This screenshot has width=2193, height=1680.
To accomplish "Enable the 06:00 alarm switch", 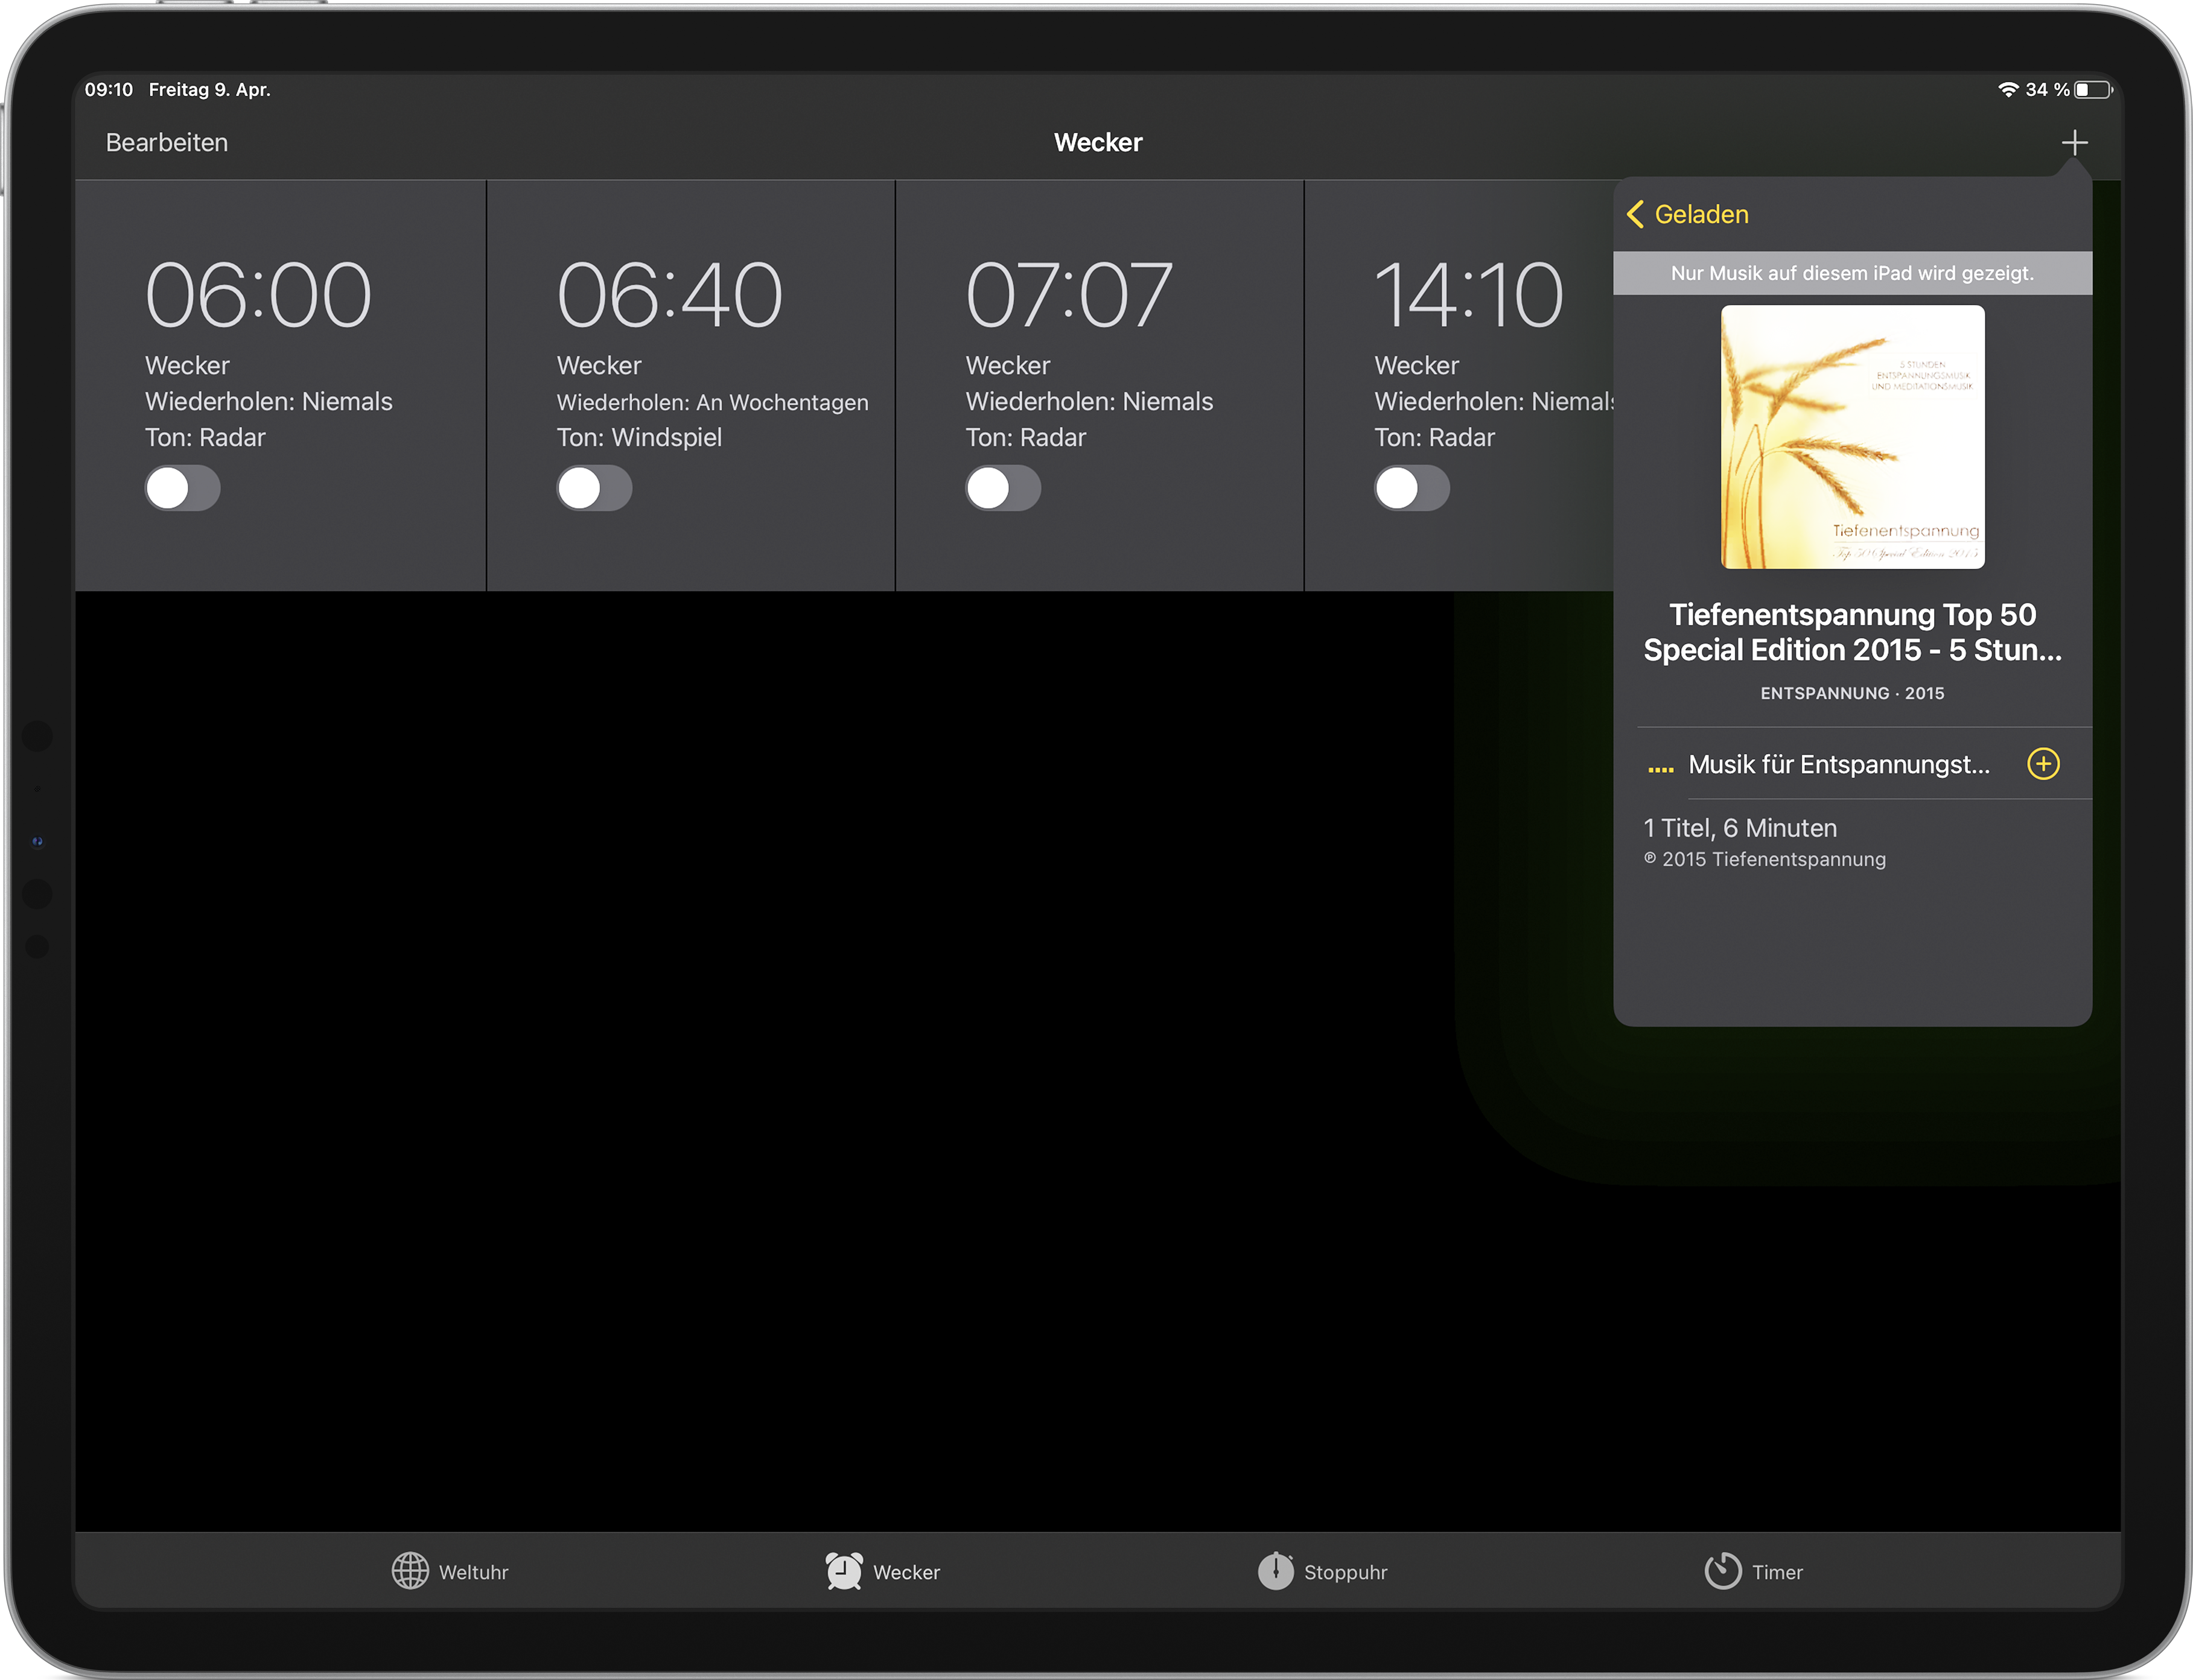I will pos(182,489).
